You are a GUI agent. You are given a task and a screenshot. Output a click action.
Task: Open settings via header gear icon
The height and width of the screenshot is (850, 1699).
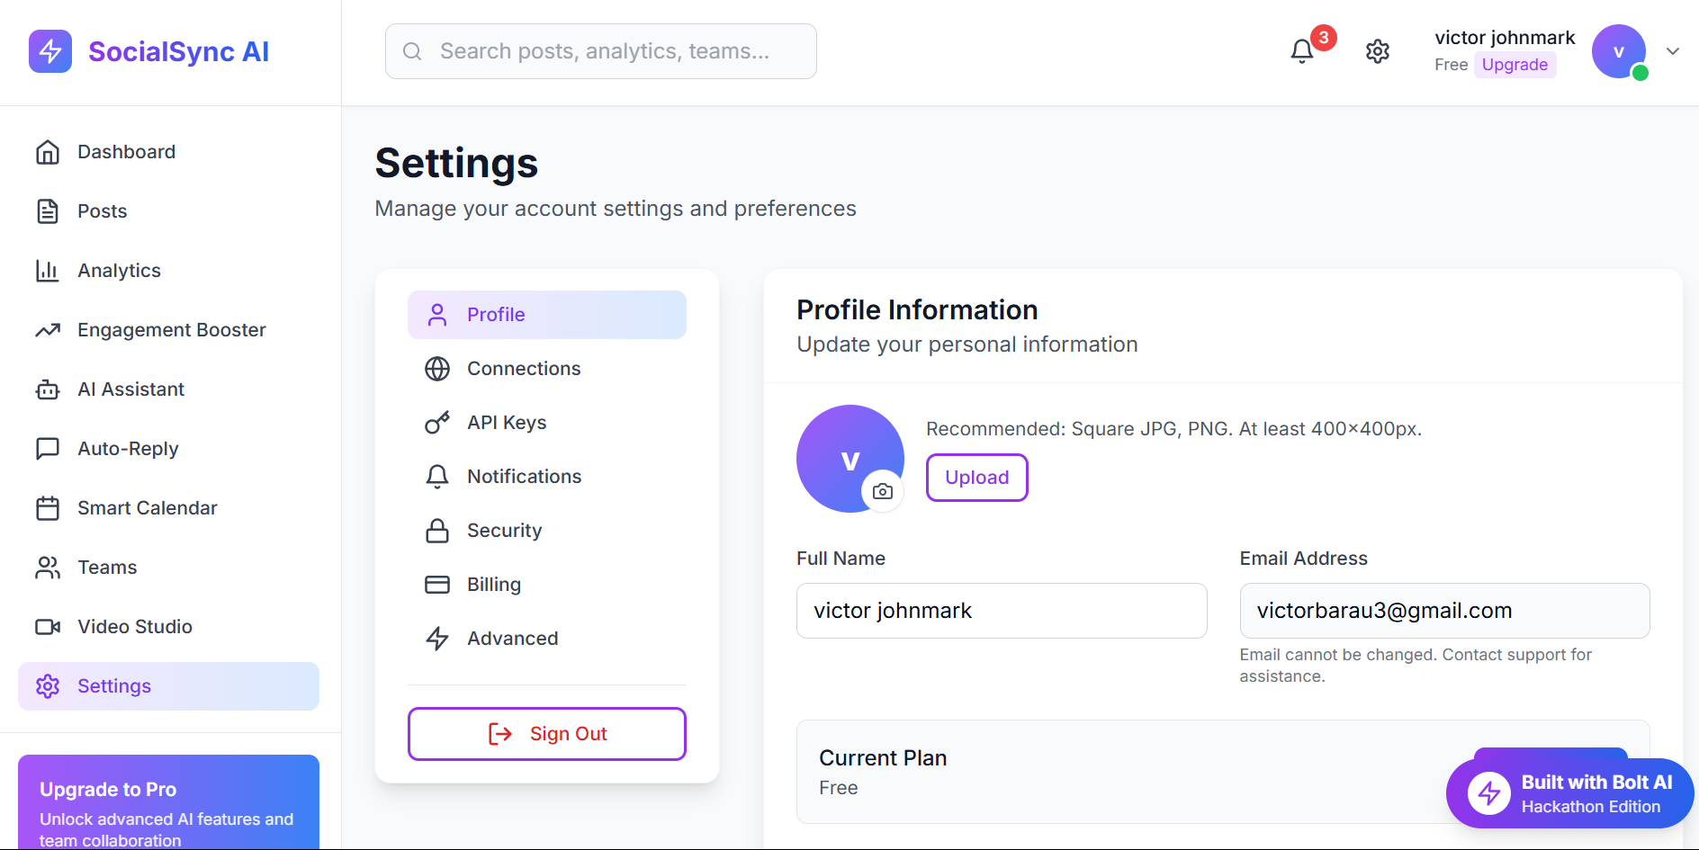pyautogui.click(x=1377, y=51)
